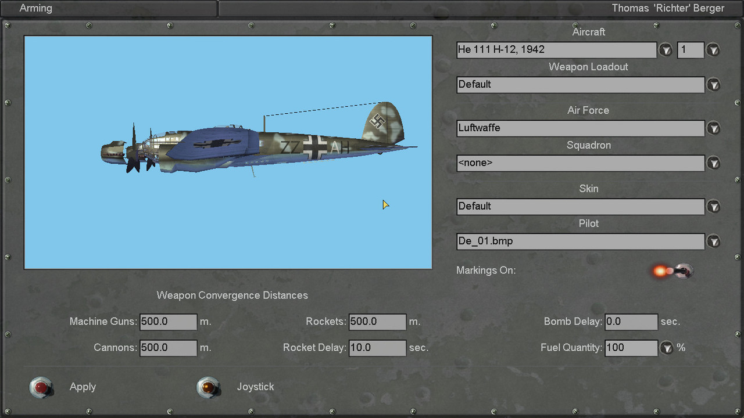Open the Fuel Quantity dropdown arrow
Image resolution: width=744 pixels, height=418 pixels.
667,348
